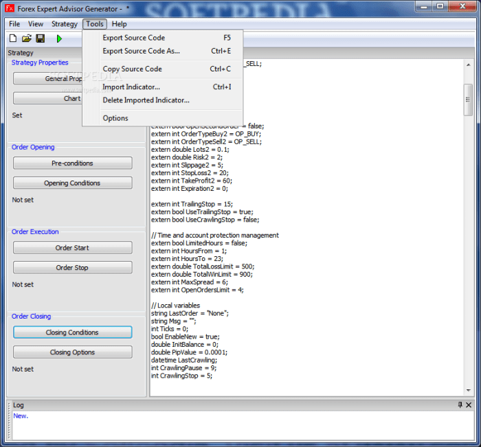The width and height of the screenshot is (481, 447).
Task: Open the Pre-conditions dialog button
Action: [x=72, y=163]
